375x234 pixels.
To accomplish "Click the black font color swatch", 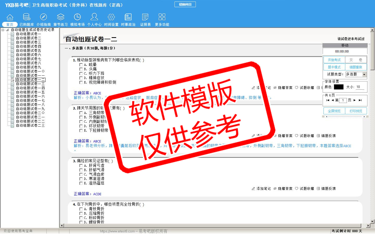I will pos(339,87).
